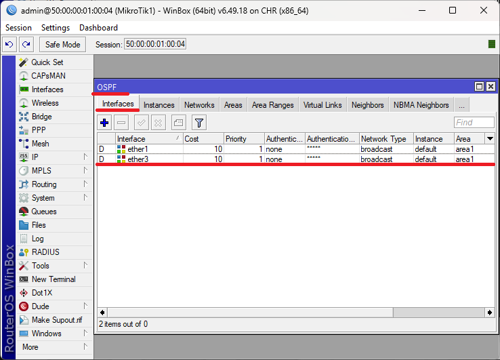Click the Undo arrow icon
Viewport: 500px width, 360px height.
tap(9, 44)
